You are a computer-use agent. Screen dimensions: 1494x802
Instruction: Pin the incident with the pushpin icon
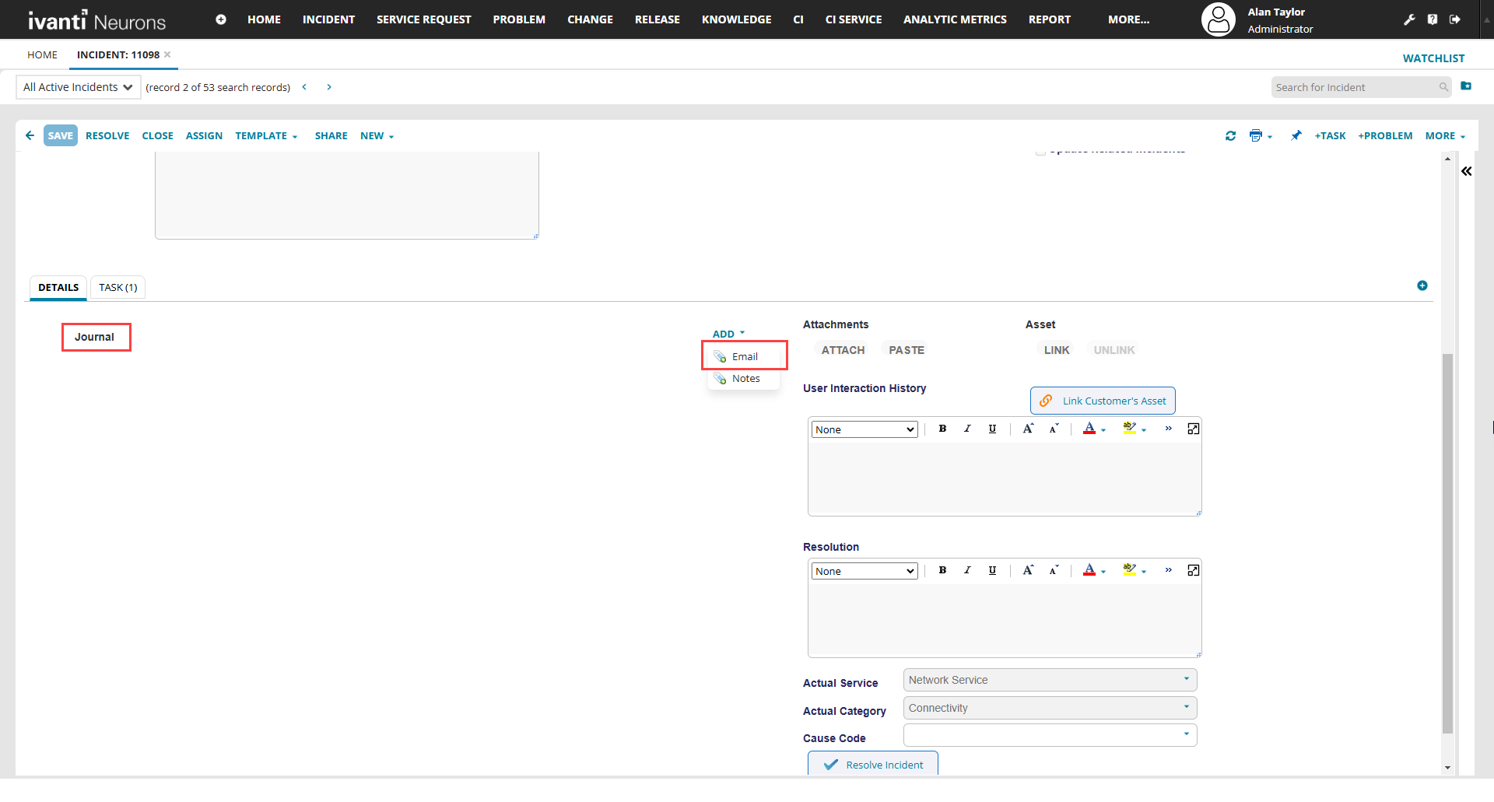click(x=1296, y=136)
